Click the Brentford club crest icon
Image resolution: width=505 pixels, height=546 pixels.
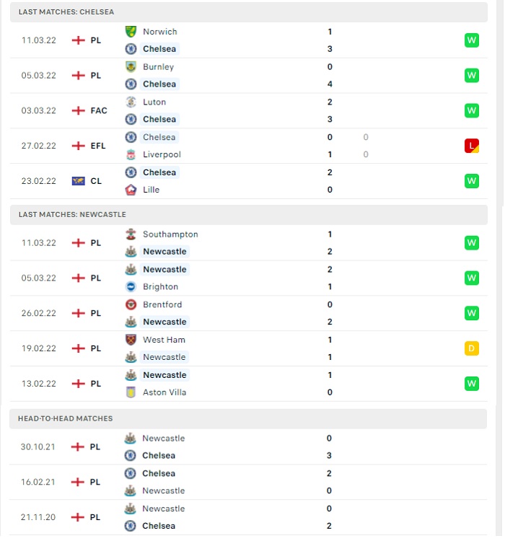click(131, 304)
